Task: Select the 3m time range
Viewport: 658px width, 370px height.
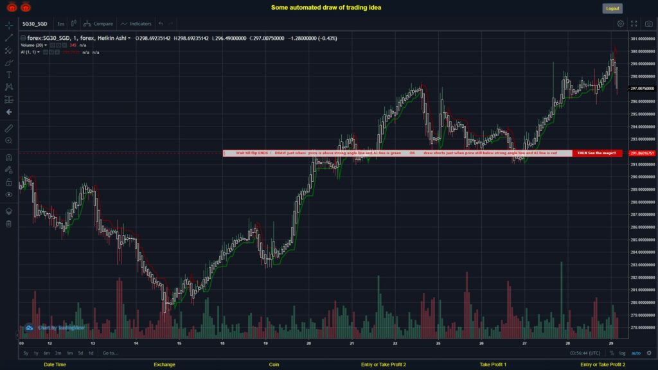Action: [x=58, y=353]
